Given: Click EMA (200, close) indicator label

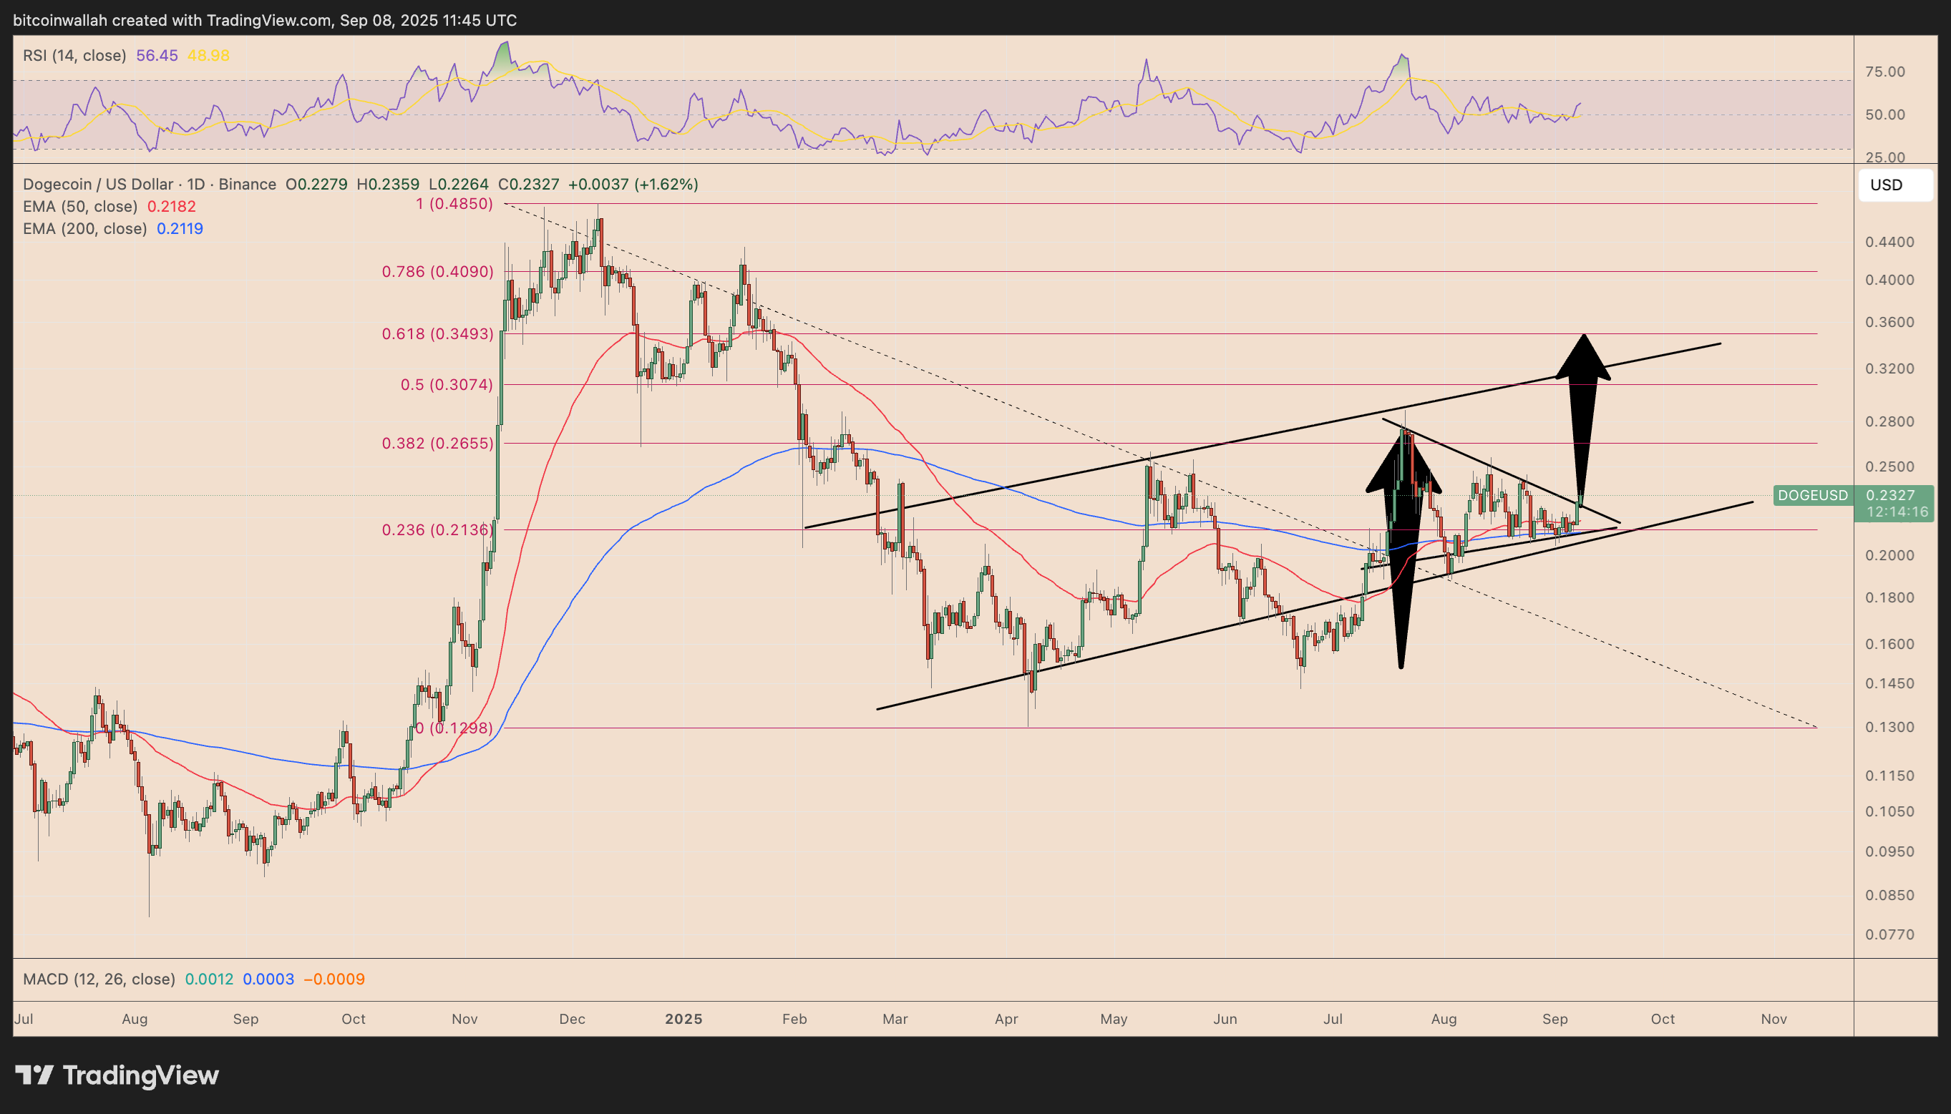Looking at the screenshot, I should [85, 229].
